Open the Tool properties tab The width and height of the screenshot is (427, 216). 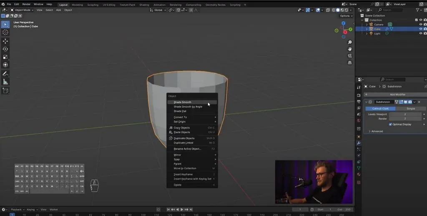359,88
